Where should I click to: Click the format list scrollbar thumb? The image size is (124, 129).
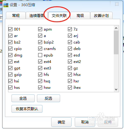tap(116, 42)
